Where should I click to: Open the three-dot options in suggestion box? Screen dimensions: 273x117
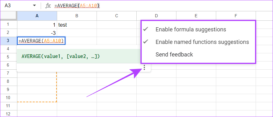click(x=144, y=67)
